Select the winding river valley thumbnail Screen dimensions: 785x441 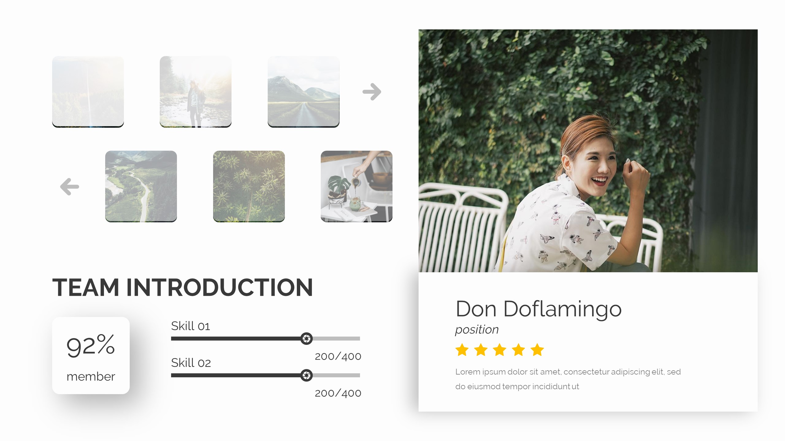141,186
